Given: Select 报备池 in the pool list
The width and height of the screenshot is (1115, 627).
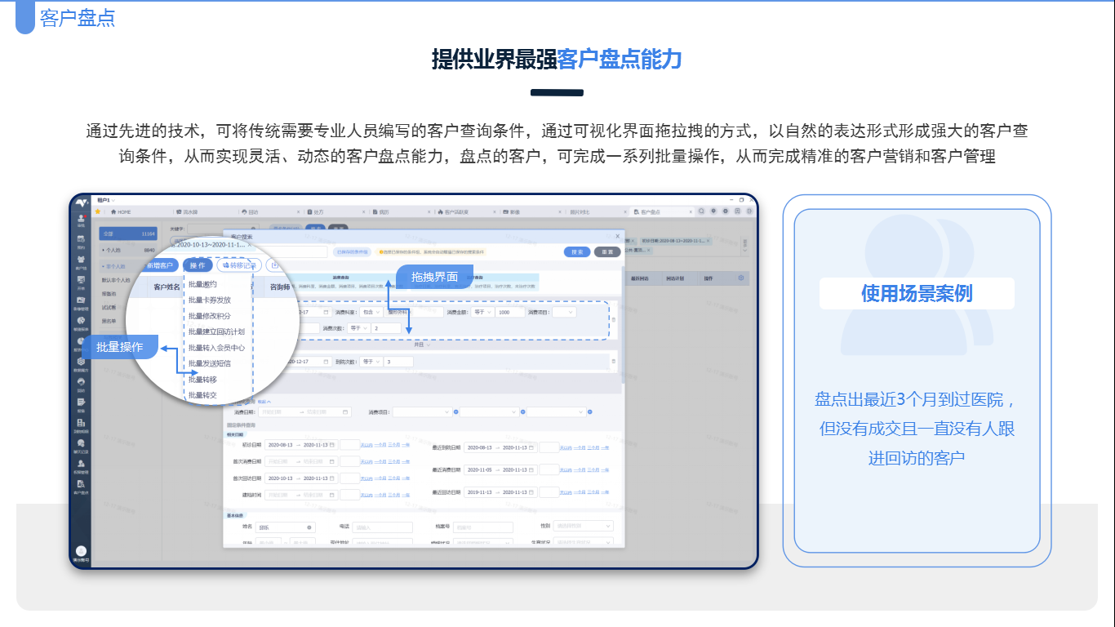Looking at the screenshot, I should pos(109,294).
